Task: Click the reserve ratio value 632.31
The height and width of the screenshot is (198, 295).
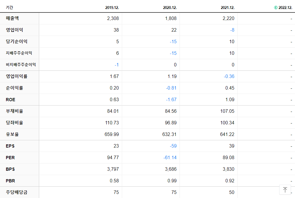Action: 169,135
